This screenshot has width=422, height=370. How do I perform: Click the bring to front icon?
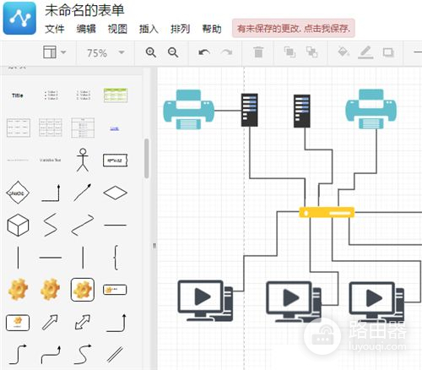[289, 52]
